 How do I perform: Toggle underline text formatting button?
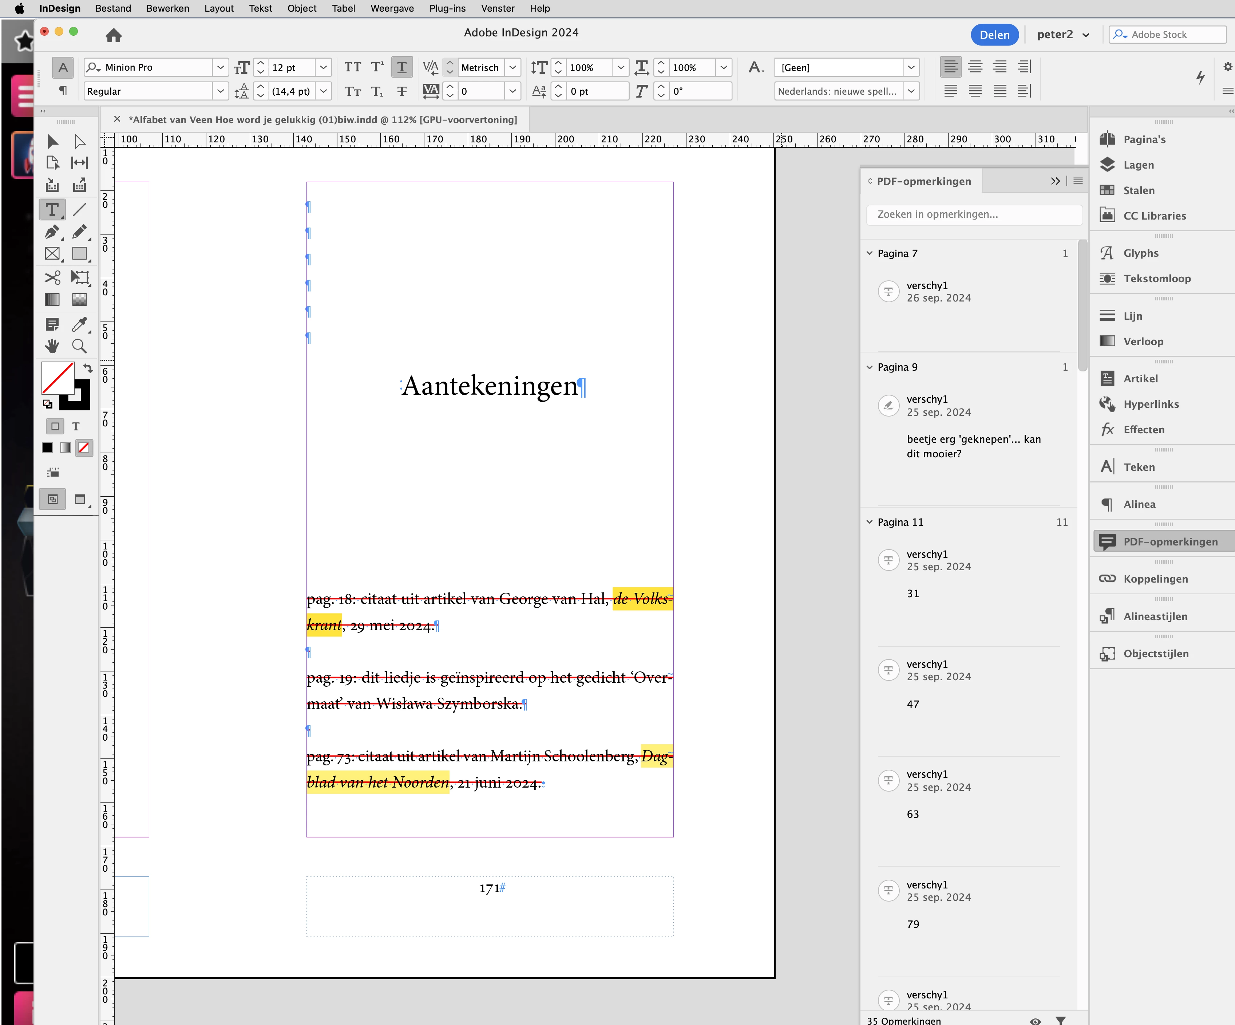click(402, 67)
